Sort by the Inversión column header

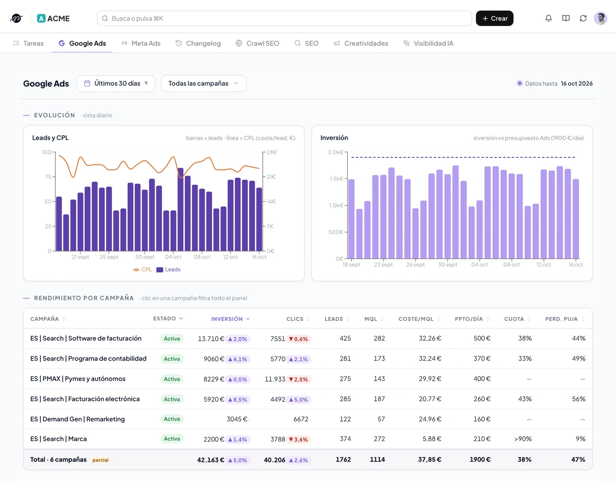pos(230,319)
